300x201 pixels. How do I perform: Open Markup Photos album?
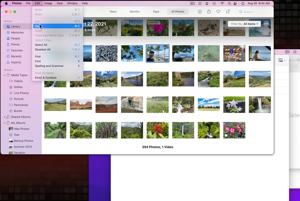tap(23, 141)
